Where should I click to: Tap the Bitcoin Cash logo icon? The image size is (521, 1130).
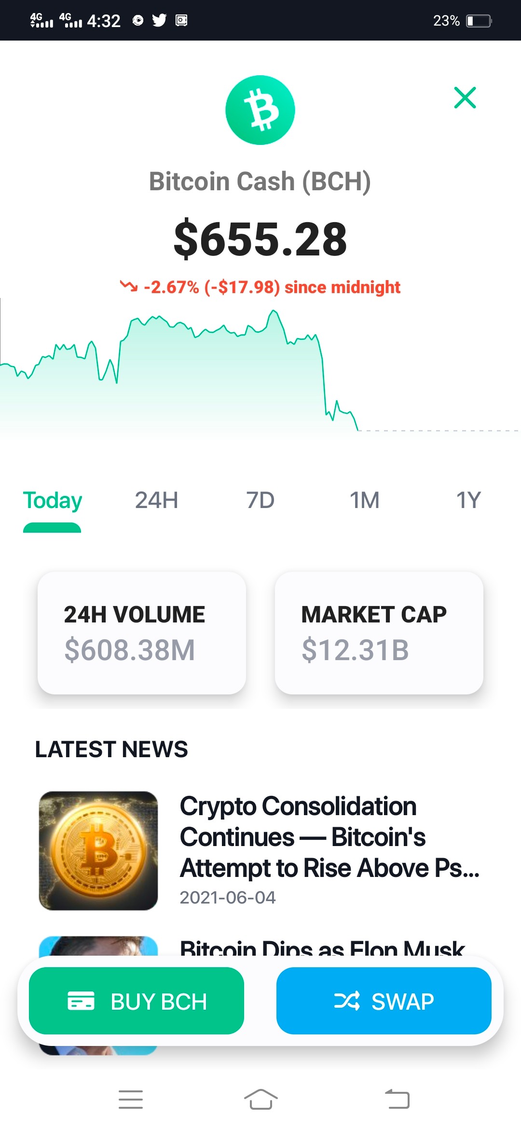point(260,110)
